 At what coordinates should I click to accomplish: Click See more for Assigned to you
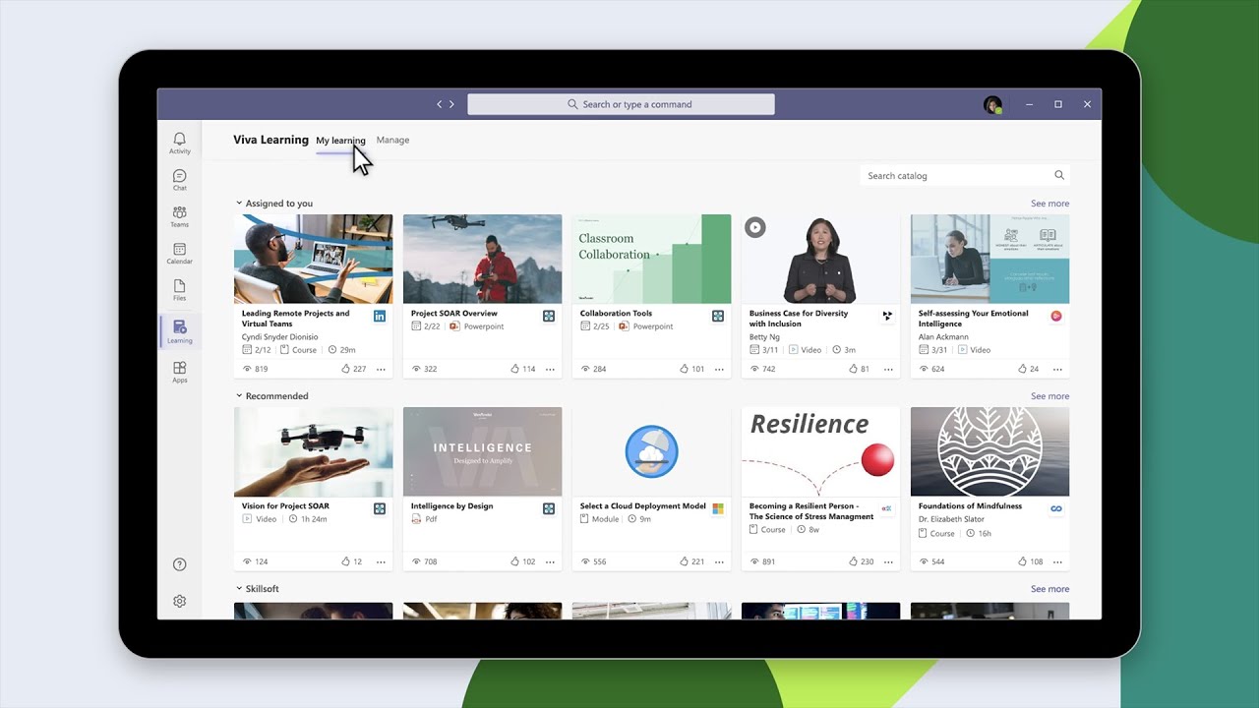click(x=1049, y=203)
